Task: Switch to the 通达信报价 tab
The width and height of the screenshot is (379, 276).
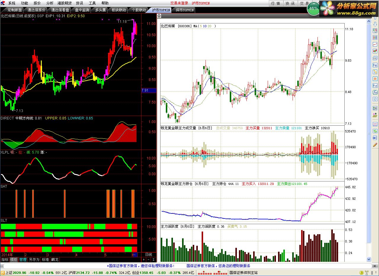Action: pos(36,10)
